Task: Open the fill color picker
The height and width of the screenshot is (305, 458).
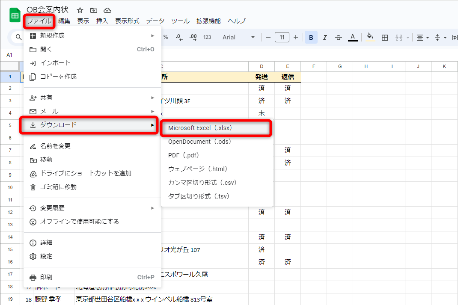Action: pyautogui.click(x=370, y=37)
